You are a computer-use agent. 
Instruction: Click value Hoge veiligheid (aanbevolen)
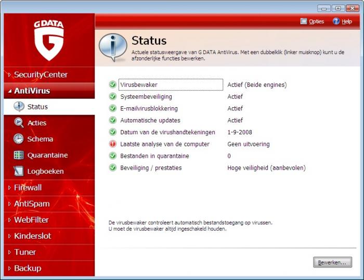click(266, 168)
